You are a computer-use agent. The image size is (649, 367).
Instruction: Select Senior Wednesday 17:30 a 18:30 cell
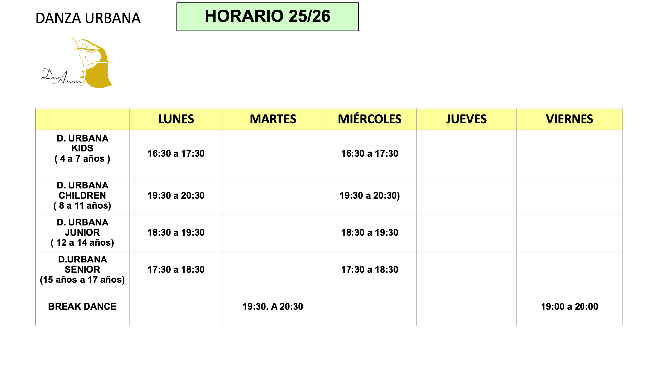[x=370, y=269]
